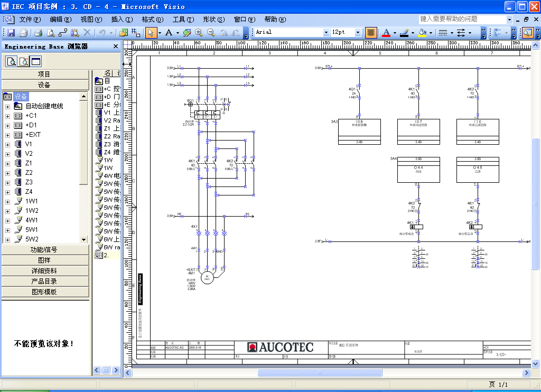Viewport: 541px width, 392px height.
Task: Click the 功能/信号 section button
Action: pyautogui.click(x=45, y=249)
